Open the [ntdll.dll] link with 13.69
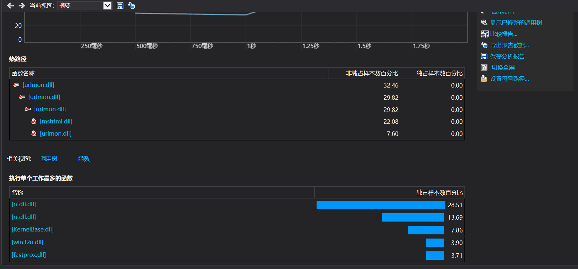578x269 pixels. point(24,217)
